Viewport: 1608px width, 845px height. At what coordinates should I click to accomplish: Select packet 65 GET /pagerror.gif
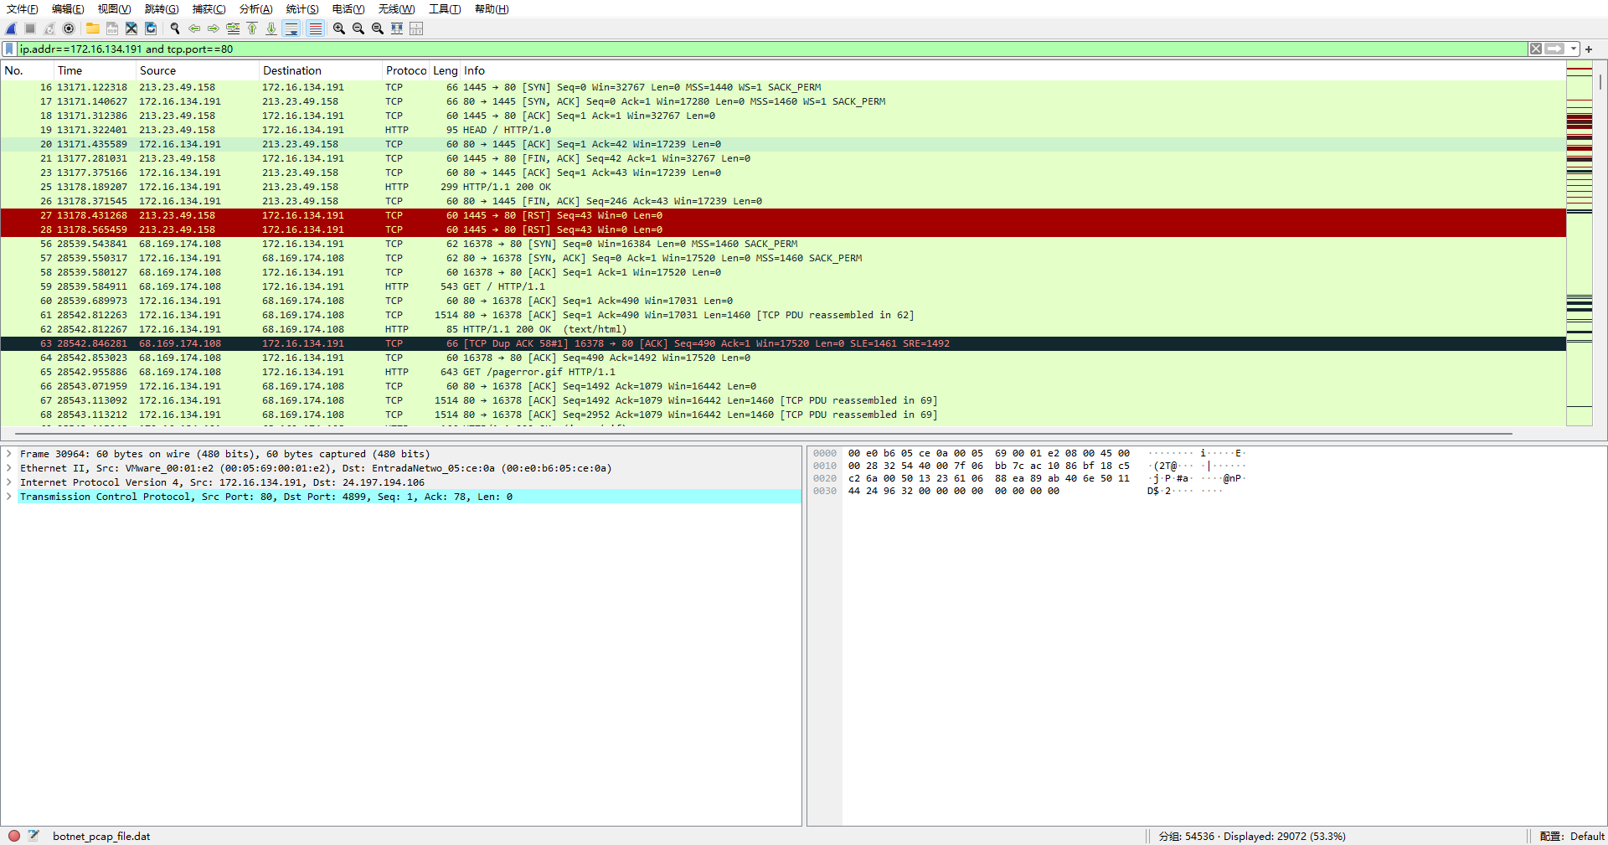[x=783, y=372]
